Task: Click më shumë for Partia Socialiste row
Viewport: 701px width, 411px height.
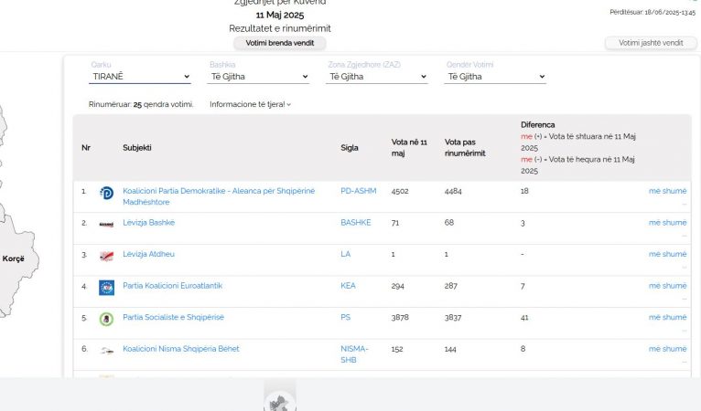Action: point(667,317)
